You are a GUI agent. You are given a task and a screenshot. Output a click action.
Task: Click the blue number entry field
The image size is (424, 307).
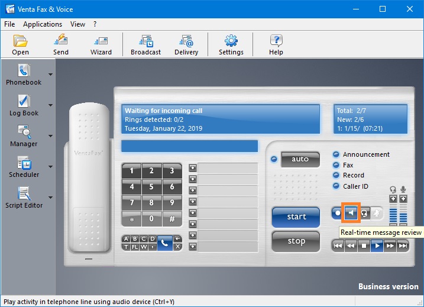click(190, 146)
